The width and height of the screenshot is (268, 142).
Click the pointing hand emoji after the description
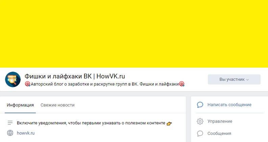169,123
